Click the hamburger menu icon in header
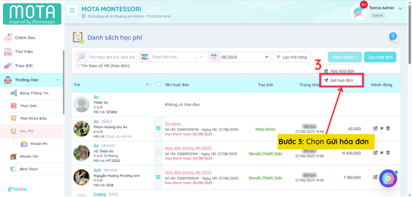 (x=72, y=10)
